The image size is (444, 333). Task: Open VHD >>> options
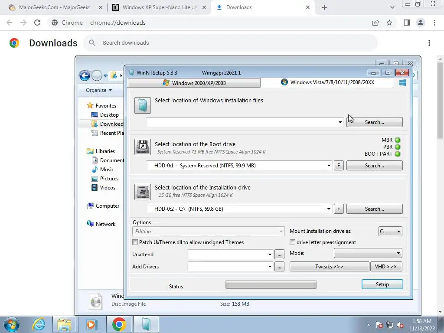386,267
